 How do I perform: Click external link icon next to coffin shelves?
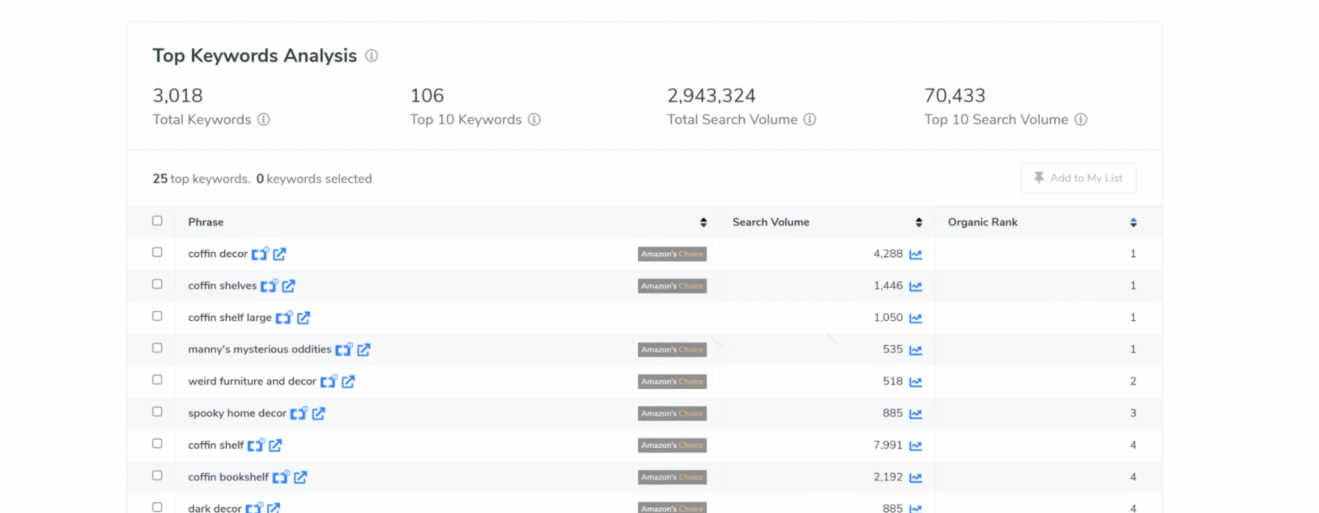pyautogui.click(x=288, y=286)
